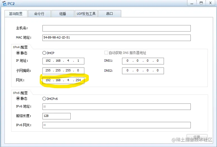Click the IPv6 地址 input field

pos(116,107)
